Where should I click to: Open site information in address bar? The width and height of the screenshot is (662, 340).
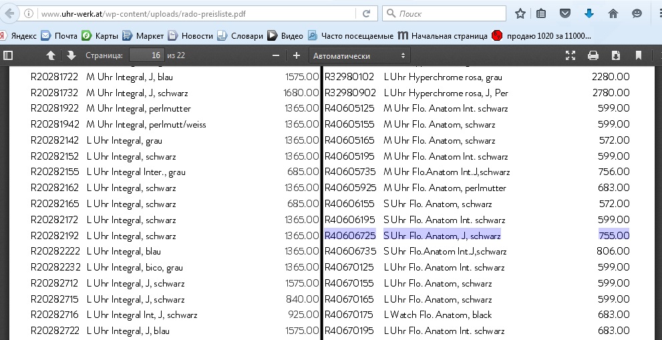(x=28, y=13)
